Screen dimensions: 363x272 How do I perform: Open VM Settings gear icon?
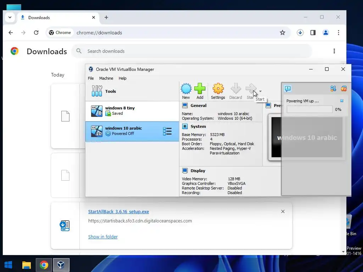pos(218,89)
